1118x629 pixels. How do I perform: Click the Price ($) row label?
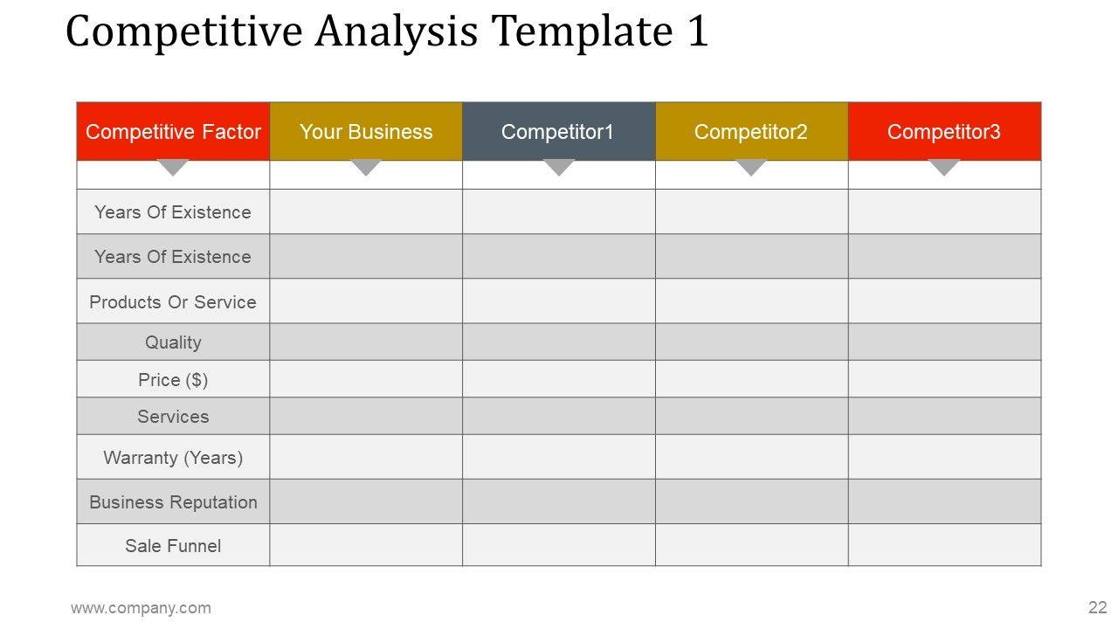pos(173,380)
